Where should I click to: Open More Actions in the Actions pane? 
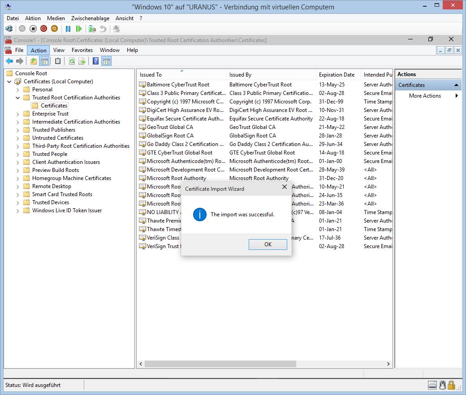(x=425, y=96)
